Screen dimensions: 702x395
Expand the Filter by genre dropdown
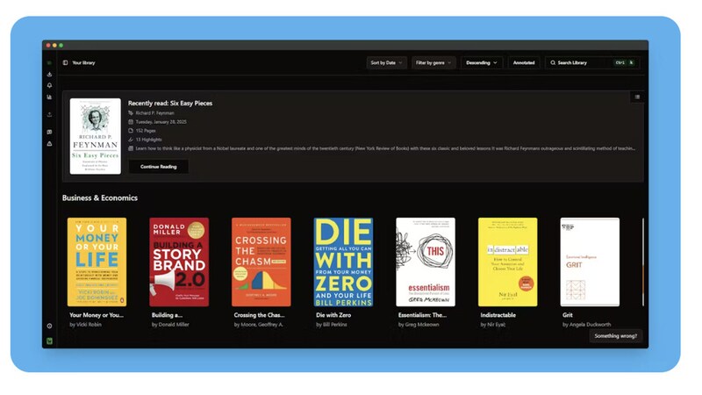point(434,63)
